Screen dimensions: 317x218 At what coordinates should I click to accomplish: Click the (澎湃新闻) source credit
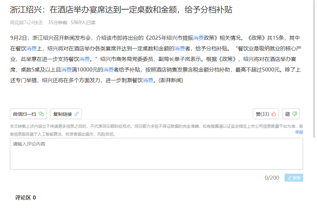pyautogui.click(x=171, y=80)
